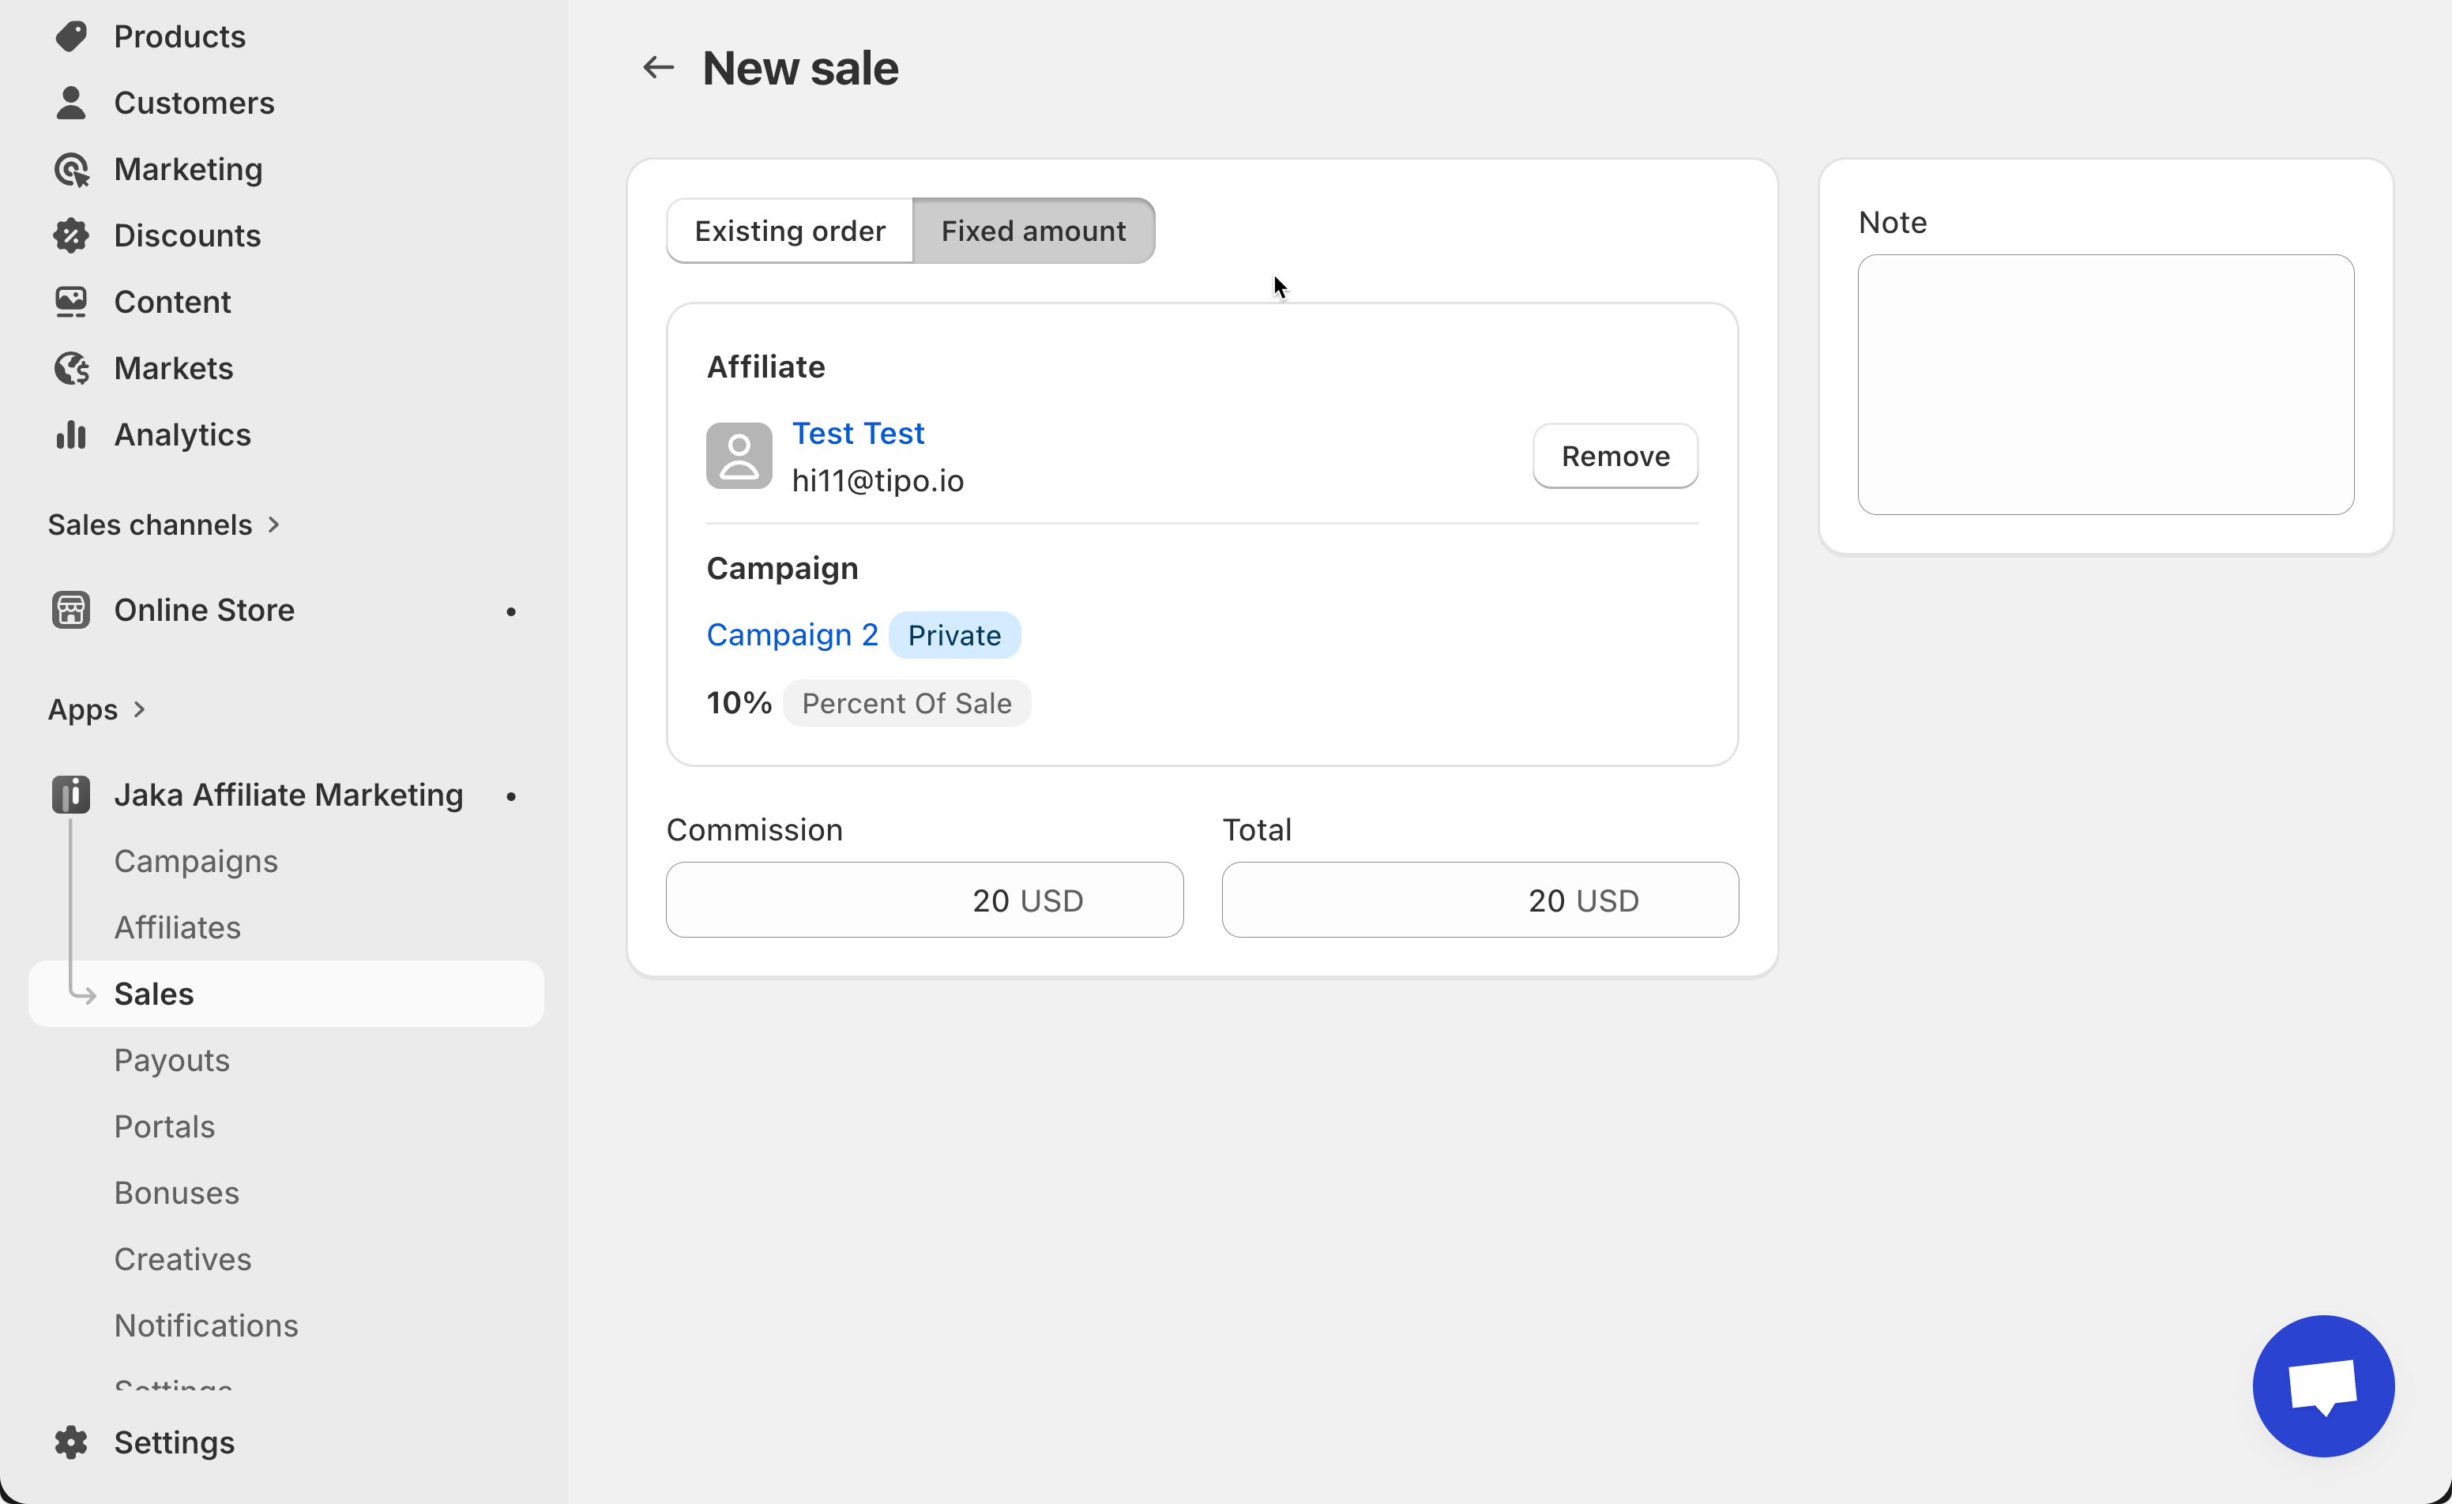Viewport: 2452px width, 1504px height.
Task: Click the Settings gear icon at bottom
Action: [x=70, y=1442]
